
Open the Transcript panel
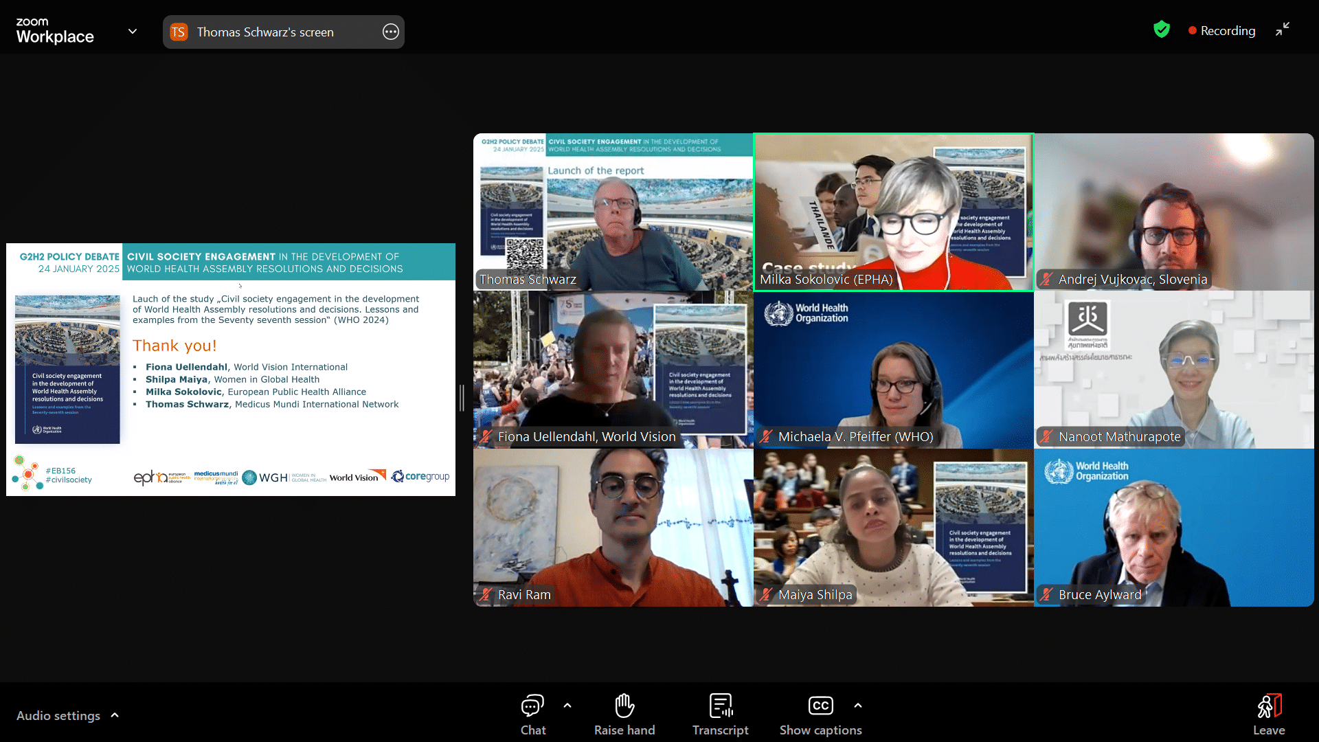720,706
